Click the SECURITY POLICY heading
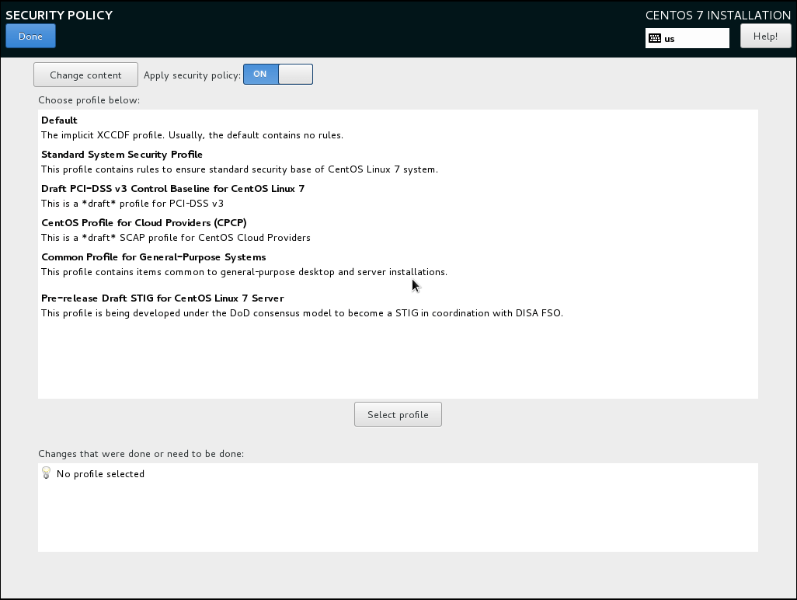 pyautogui.click(x=59, y=16)
